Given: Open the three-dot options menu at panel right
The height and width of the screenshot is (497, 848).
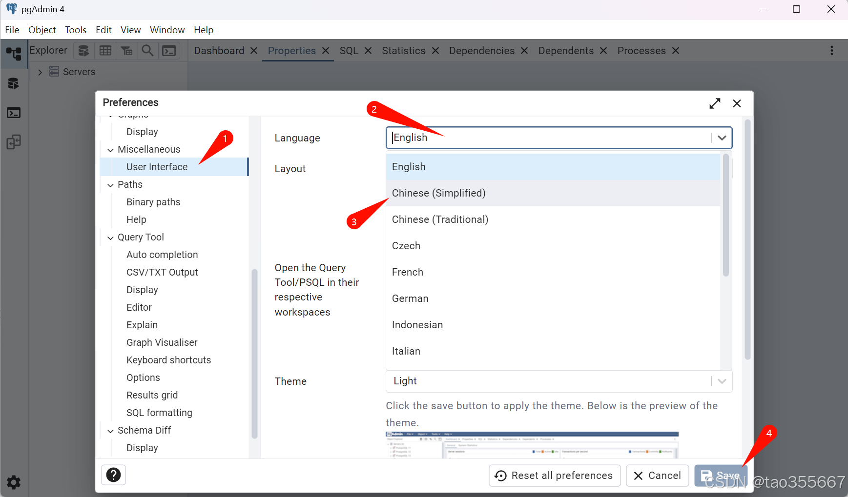Looking at the screenshot, I should (x=832, y=51).
